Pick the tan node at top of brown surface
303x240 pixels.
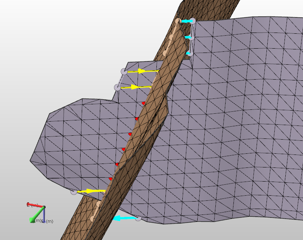178,20
